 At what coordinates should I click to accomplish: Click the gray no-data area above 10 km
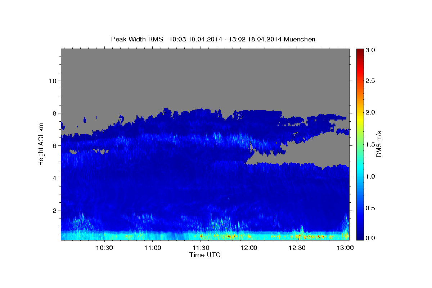[205, 65]
